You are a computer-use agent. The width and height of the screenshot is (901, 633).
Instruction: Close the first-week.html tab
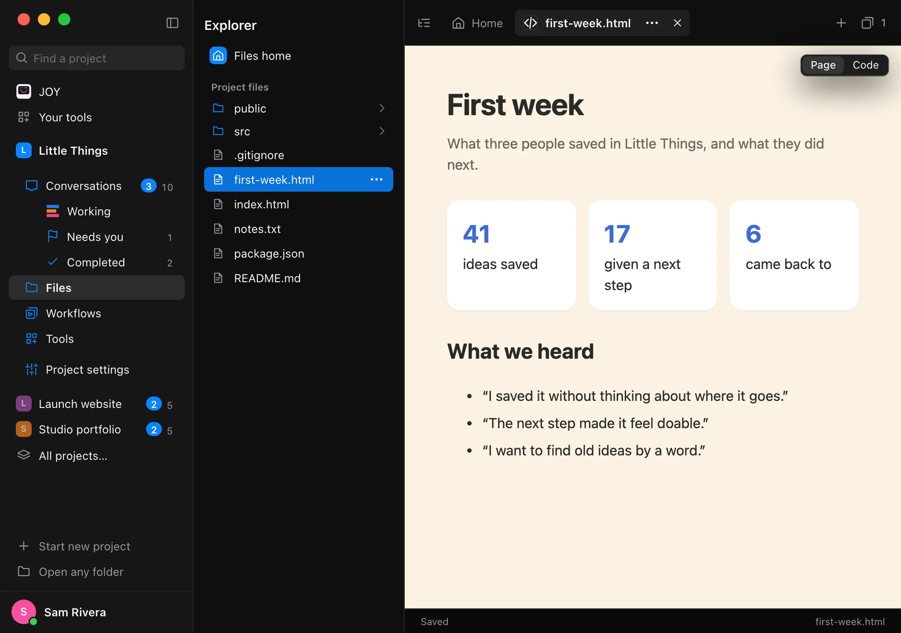(x=678, y=23)
